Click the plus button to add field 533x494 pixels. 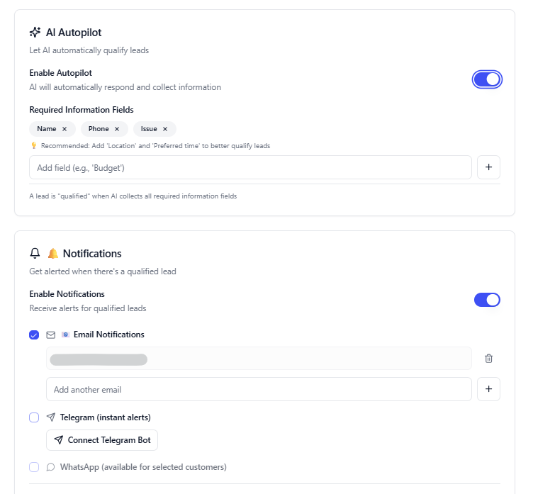[x=488, y=168]
